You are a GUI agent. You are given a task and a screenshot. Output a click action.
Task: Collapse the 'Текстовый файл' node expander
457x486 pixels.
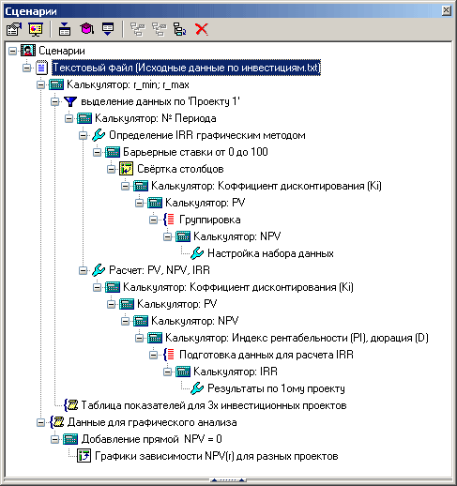click(27, 68)
